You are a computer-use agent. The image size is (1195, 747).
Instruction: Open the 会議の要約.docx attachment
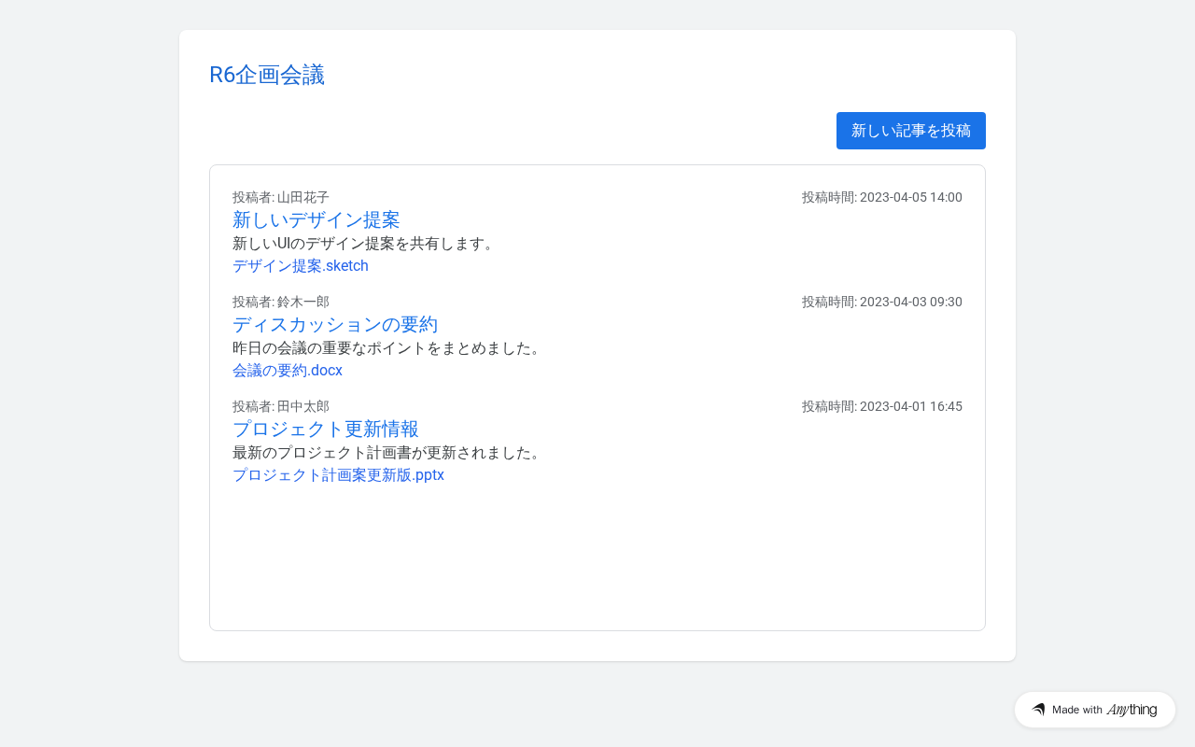click(x=287, y=371)
